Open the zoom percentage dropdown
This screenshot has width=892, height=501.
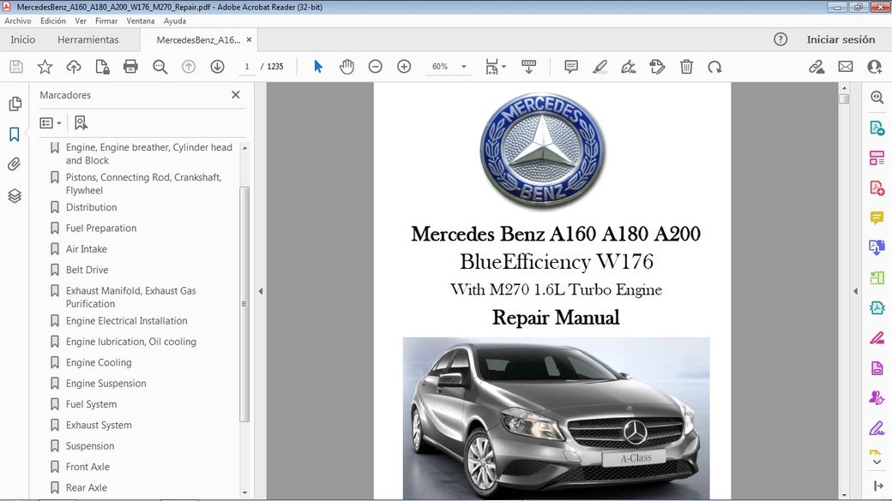coord(463,66)
